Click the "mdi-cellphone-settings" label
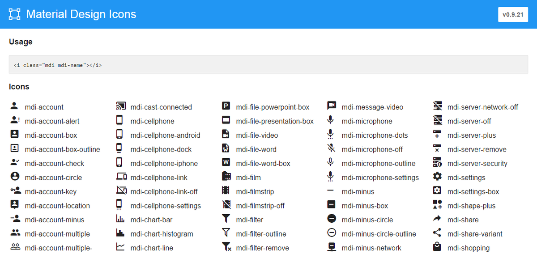 [166, 206]
